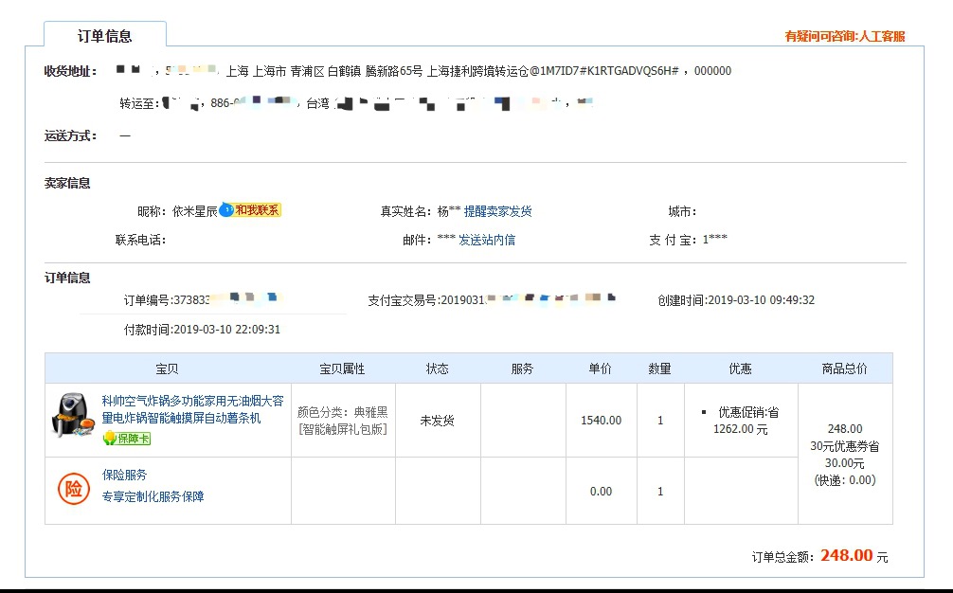Image resolution: width=953 pixels, height=593 pixels.
Task: Open the 科帅空气炸锅 product title link
Action: [192, 409]
